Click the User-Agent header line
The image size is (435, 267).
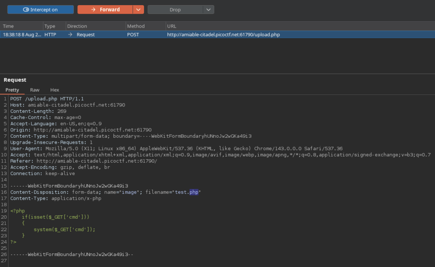tap(176, 149)
